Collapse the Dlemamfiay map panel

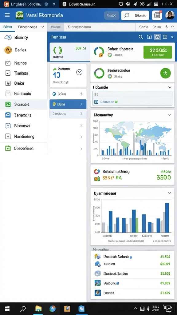coord(170,115)
